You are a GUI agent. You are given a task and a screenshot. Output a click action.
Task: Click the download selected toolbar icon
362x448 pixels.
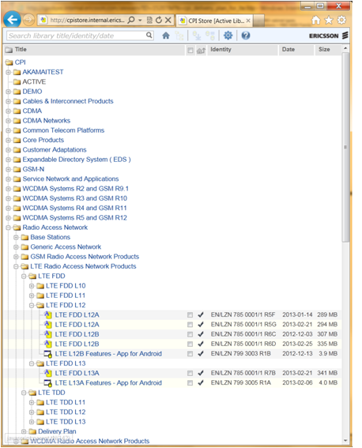(197, 36)
